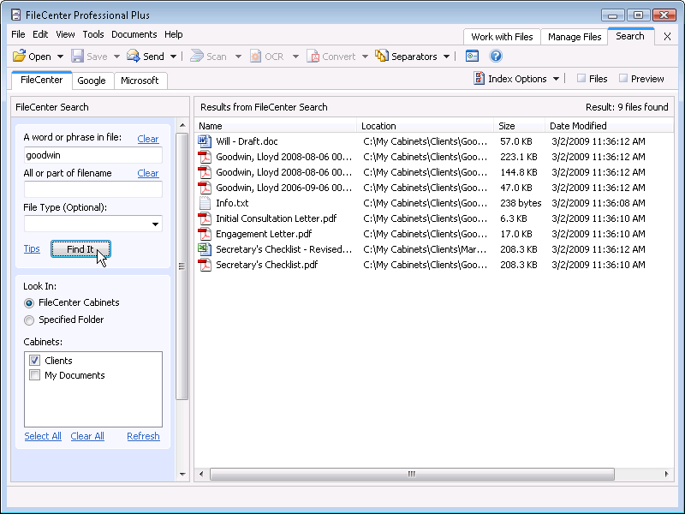
Task: Check the My Documents cabinet checkbox
Action: [x=34, y=375]
